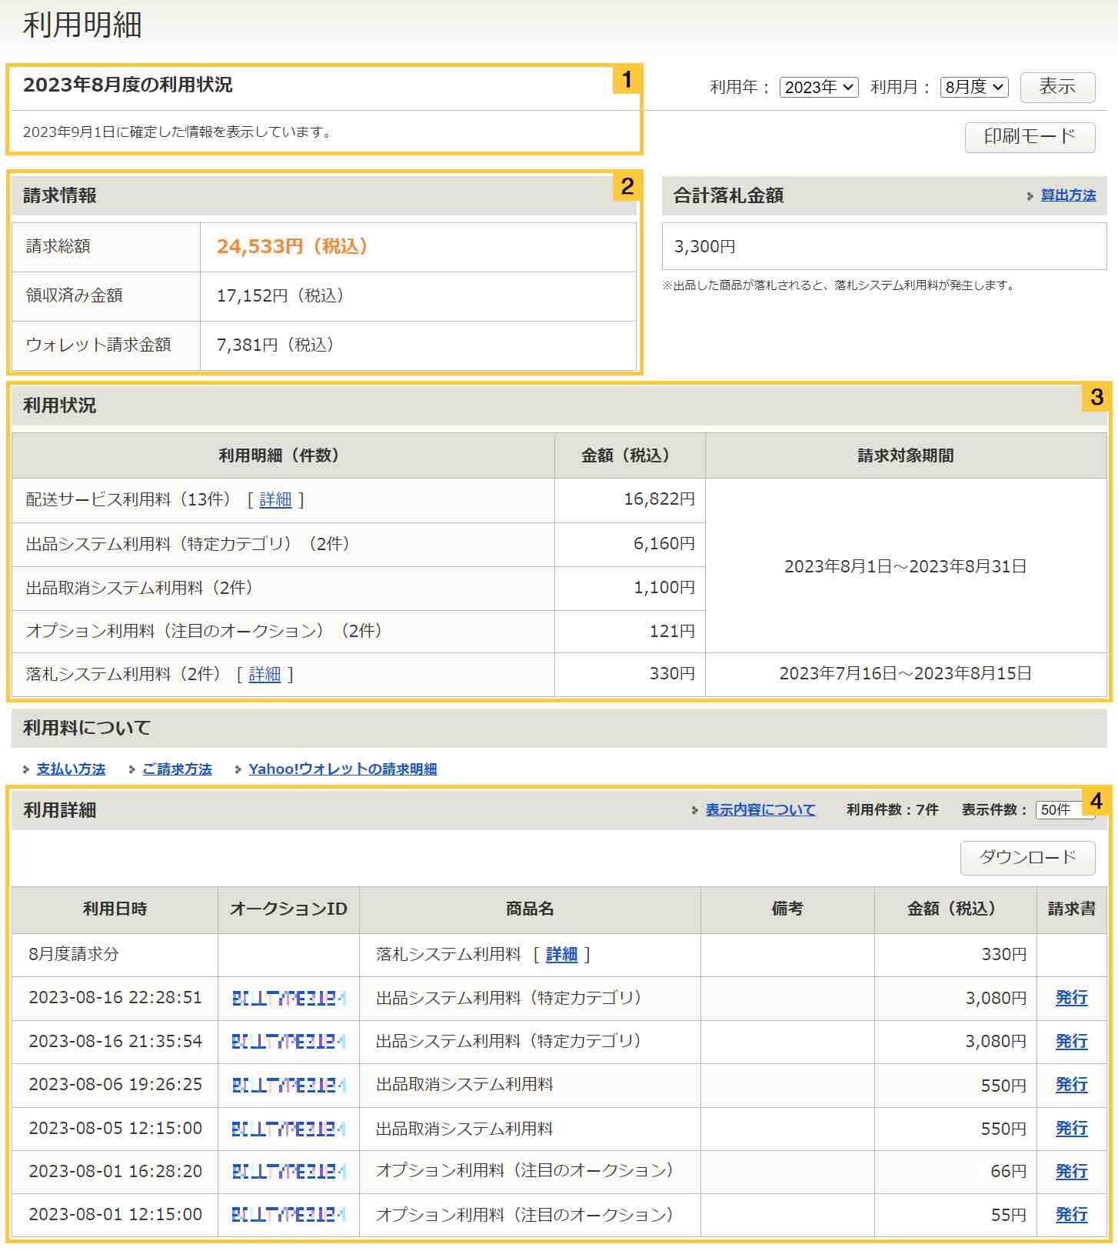
Task: Click 発行 for the 55円 option fee
Action: (x=1070, y=1215)
